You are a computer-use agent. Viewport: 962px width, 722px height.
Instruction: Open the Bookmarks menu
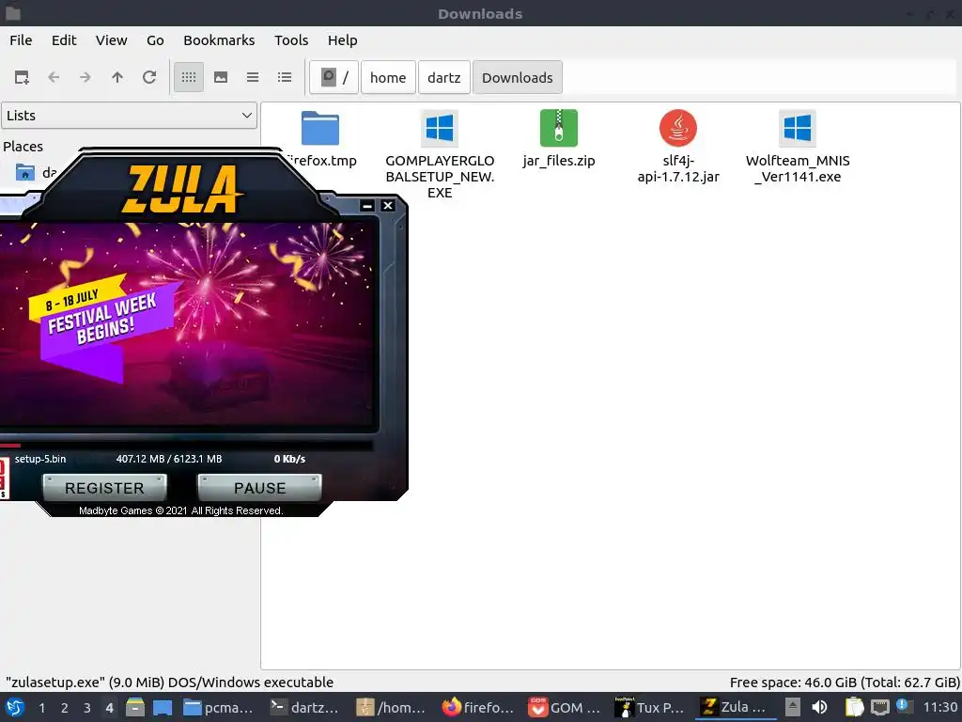click(x=219, y=40)
